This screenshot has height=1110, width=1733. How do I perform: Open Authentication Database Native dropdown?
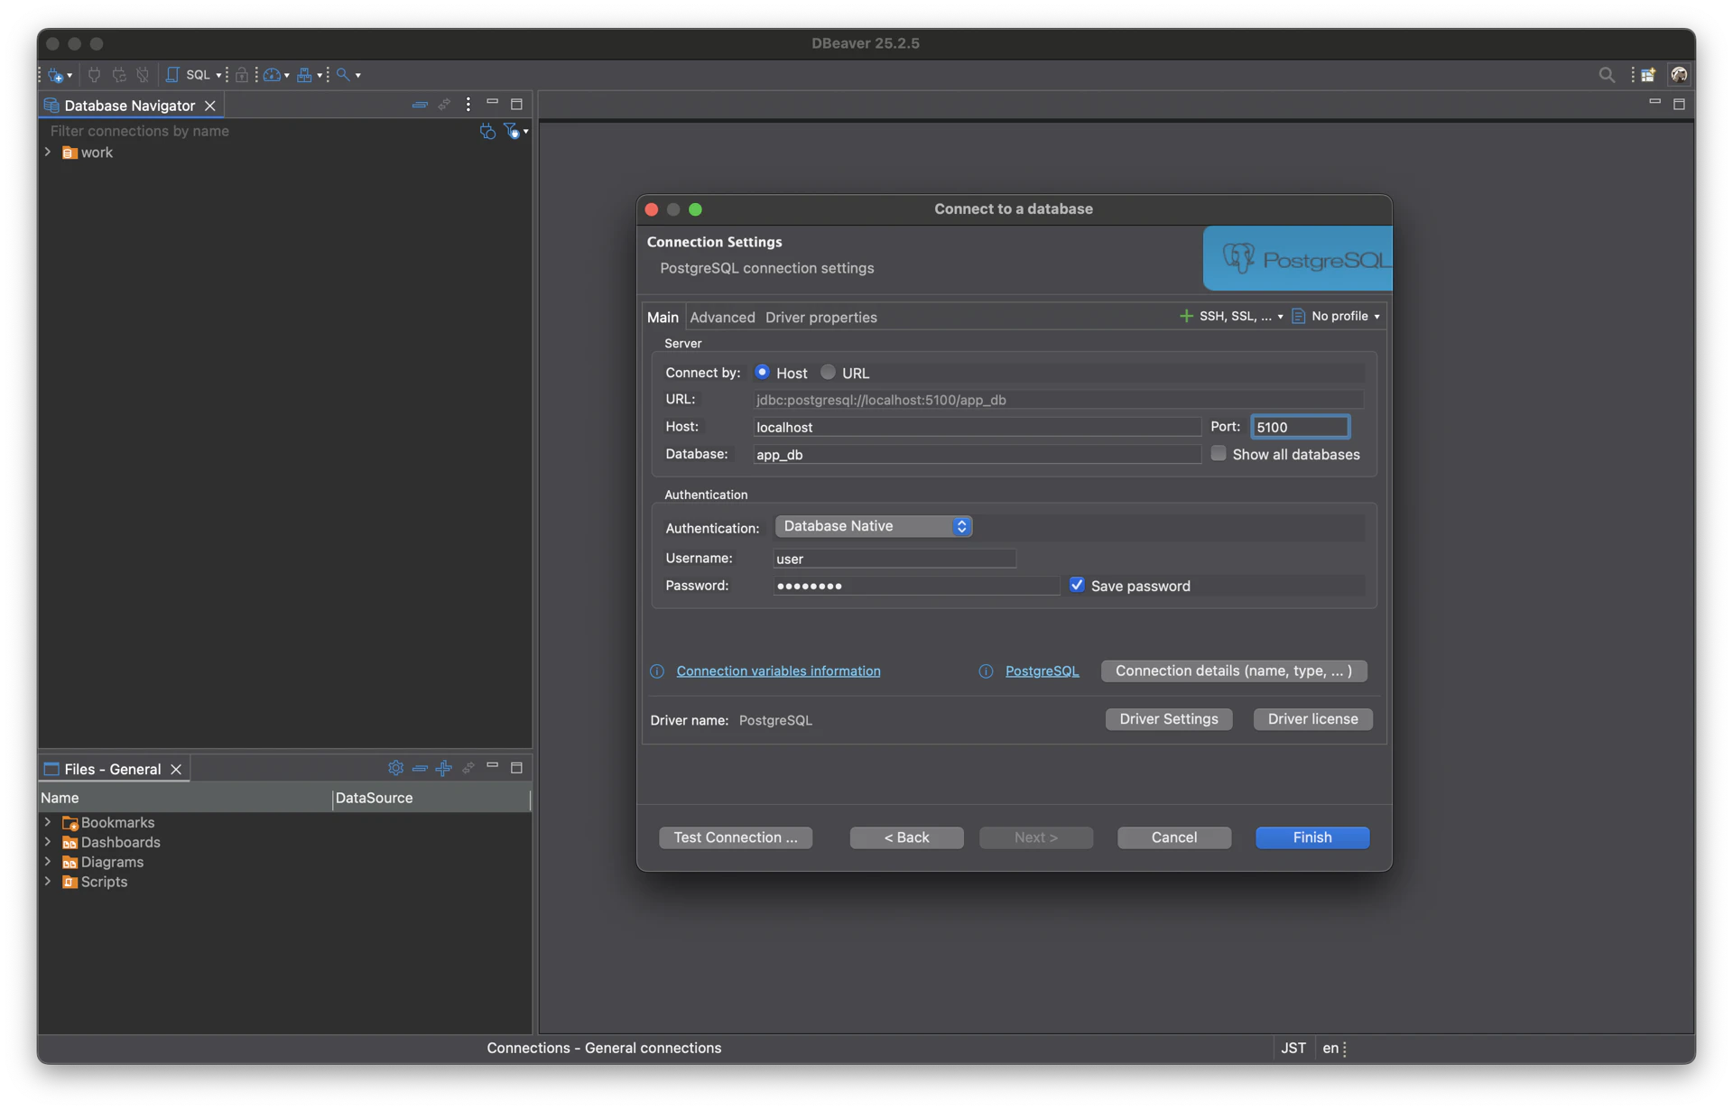[x=874, y=526]
